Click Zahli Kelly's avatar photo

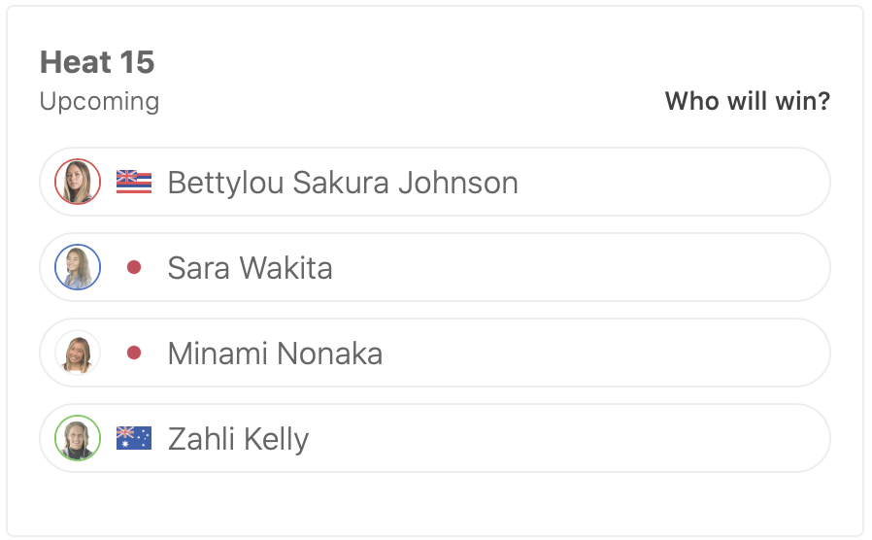(x=78, y=438)
